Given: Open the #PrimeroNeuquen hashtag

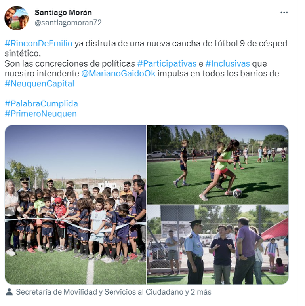Looking at the screenshot, I should point(41,114).
